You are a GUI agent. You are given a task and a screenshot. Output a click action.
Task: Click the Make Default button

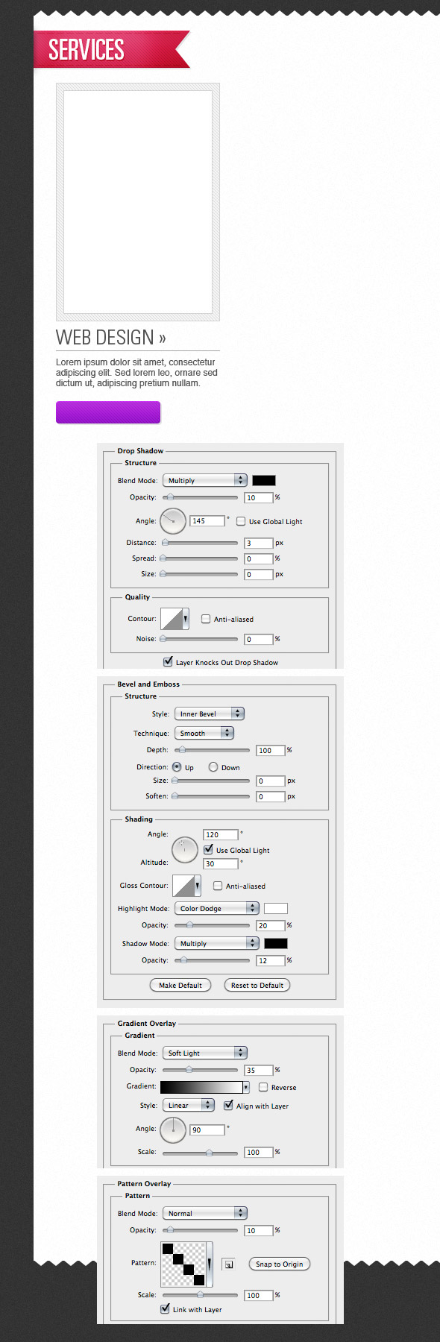[x=180, y=985]
